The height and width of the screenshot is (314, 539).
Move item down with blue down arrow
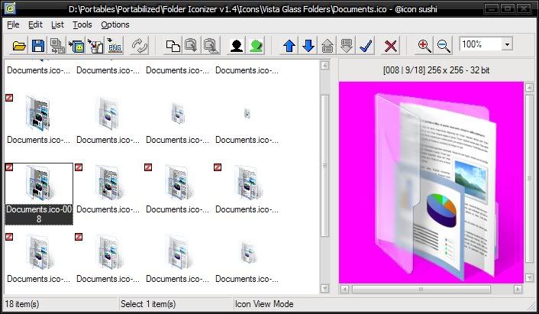(x=308, y=46)
